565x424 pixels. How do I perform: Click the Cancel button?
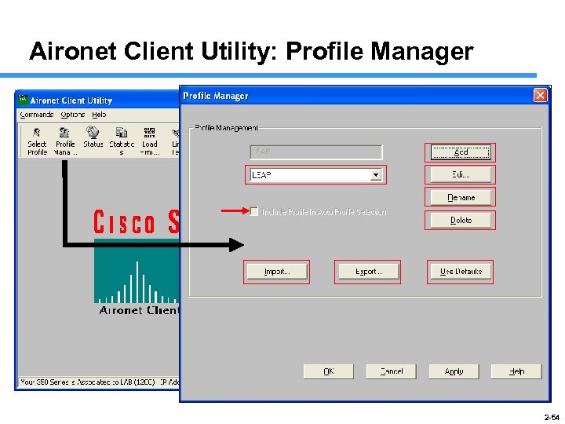click(392, 371)
